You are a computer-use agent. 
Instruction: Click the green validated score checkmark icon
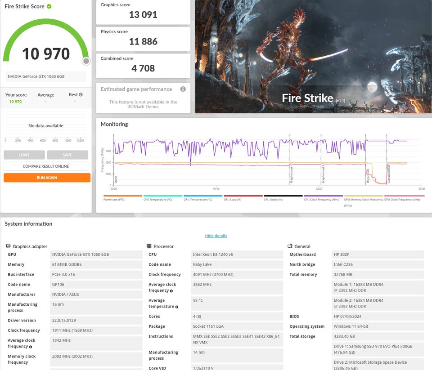(x=49, y=6)
